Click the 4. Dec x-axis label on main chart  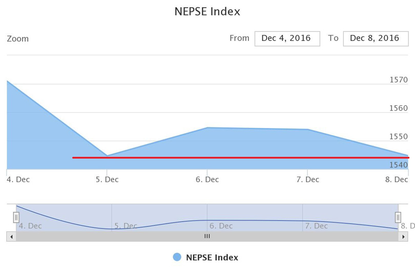[x=18, y=180]
